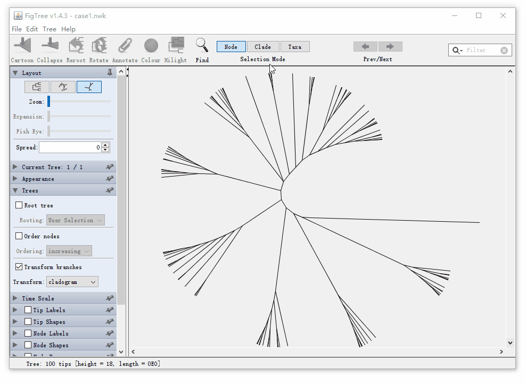Screen dimensions: 526x385
Task: Open the Tree menu
Action: pyautogui.click(x=50, y=29)
